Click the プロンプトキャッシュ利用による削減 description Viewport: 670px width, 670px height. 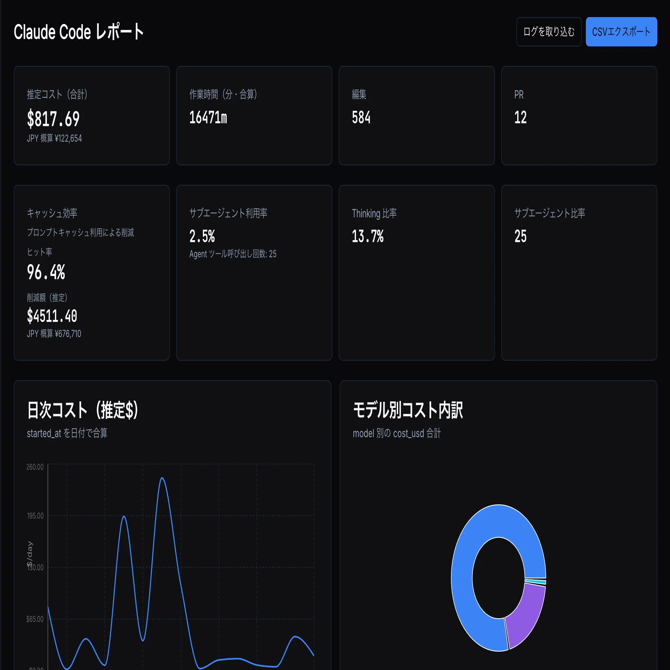coord(81,232)
